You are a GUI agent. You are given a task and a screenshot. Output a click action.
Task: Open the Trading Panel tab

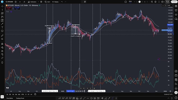coord(20,98)
